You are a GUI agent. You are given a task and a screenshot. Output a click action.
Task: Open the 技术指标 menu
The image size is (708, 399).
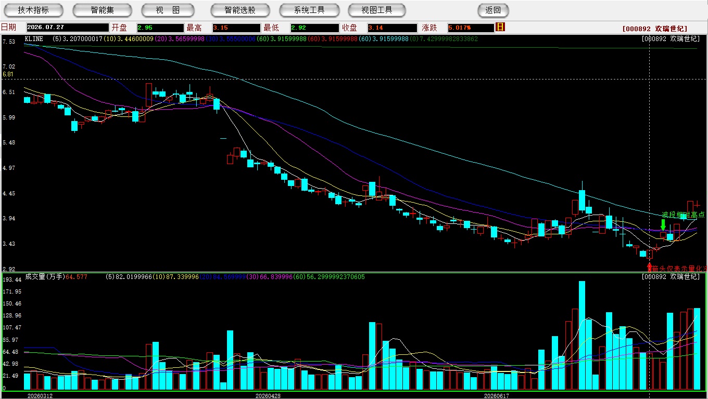(33, 10)
